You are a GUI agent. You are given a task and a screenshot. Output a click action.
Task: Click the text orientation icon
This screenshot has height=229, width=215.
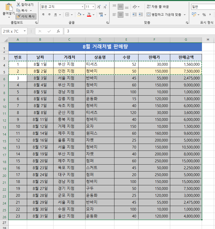point(135,7)
